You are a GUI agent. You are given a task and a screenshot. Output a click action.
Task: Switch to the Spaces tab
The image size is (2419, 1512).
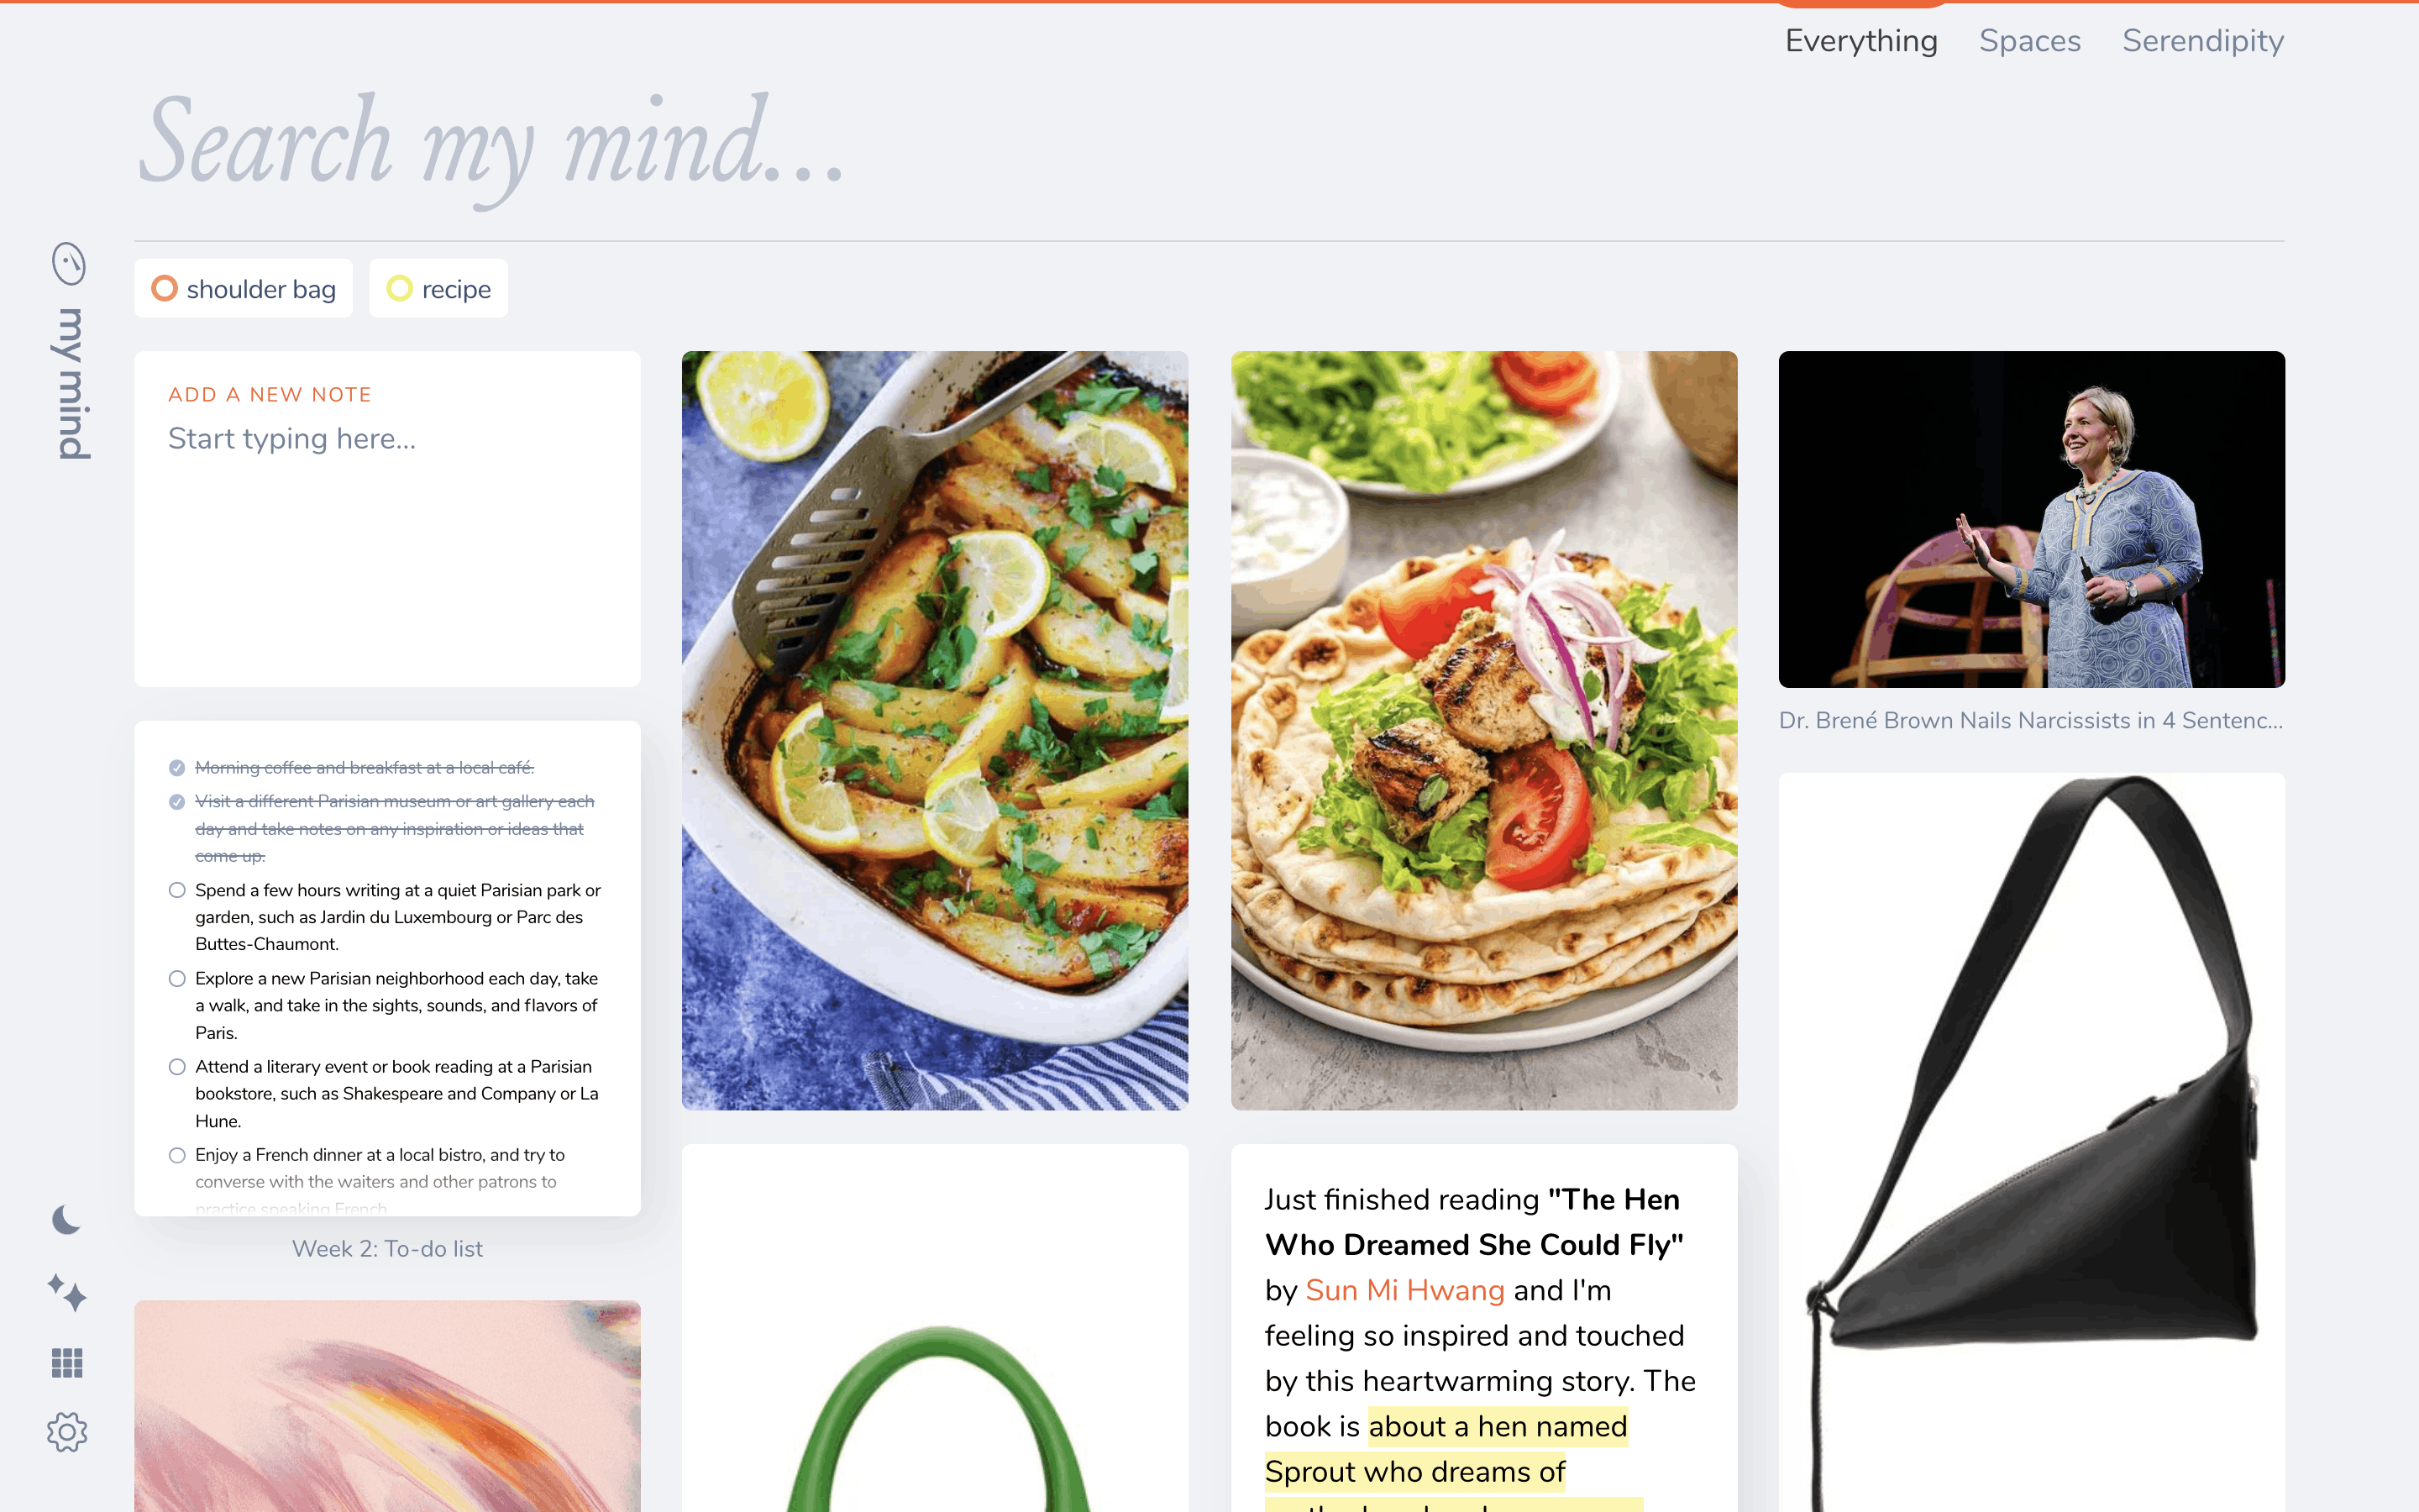2029,41
